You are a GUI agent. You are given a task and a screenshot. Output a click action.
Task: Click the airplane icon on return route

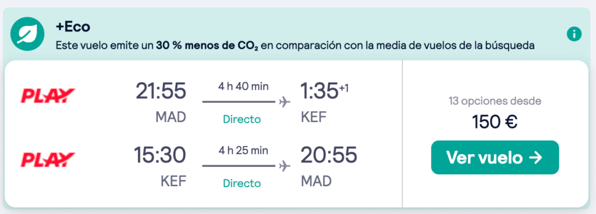pos(284,166)
